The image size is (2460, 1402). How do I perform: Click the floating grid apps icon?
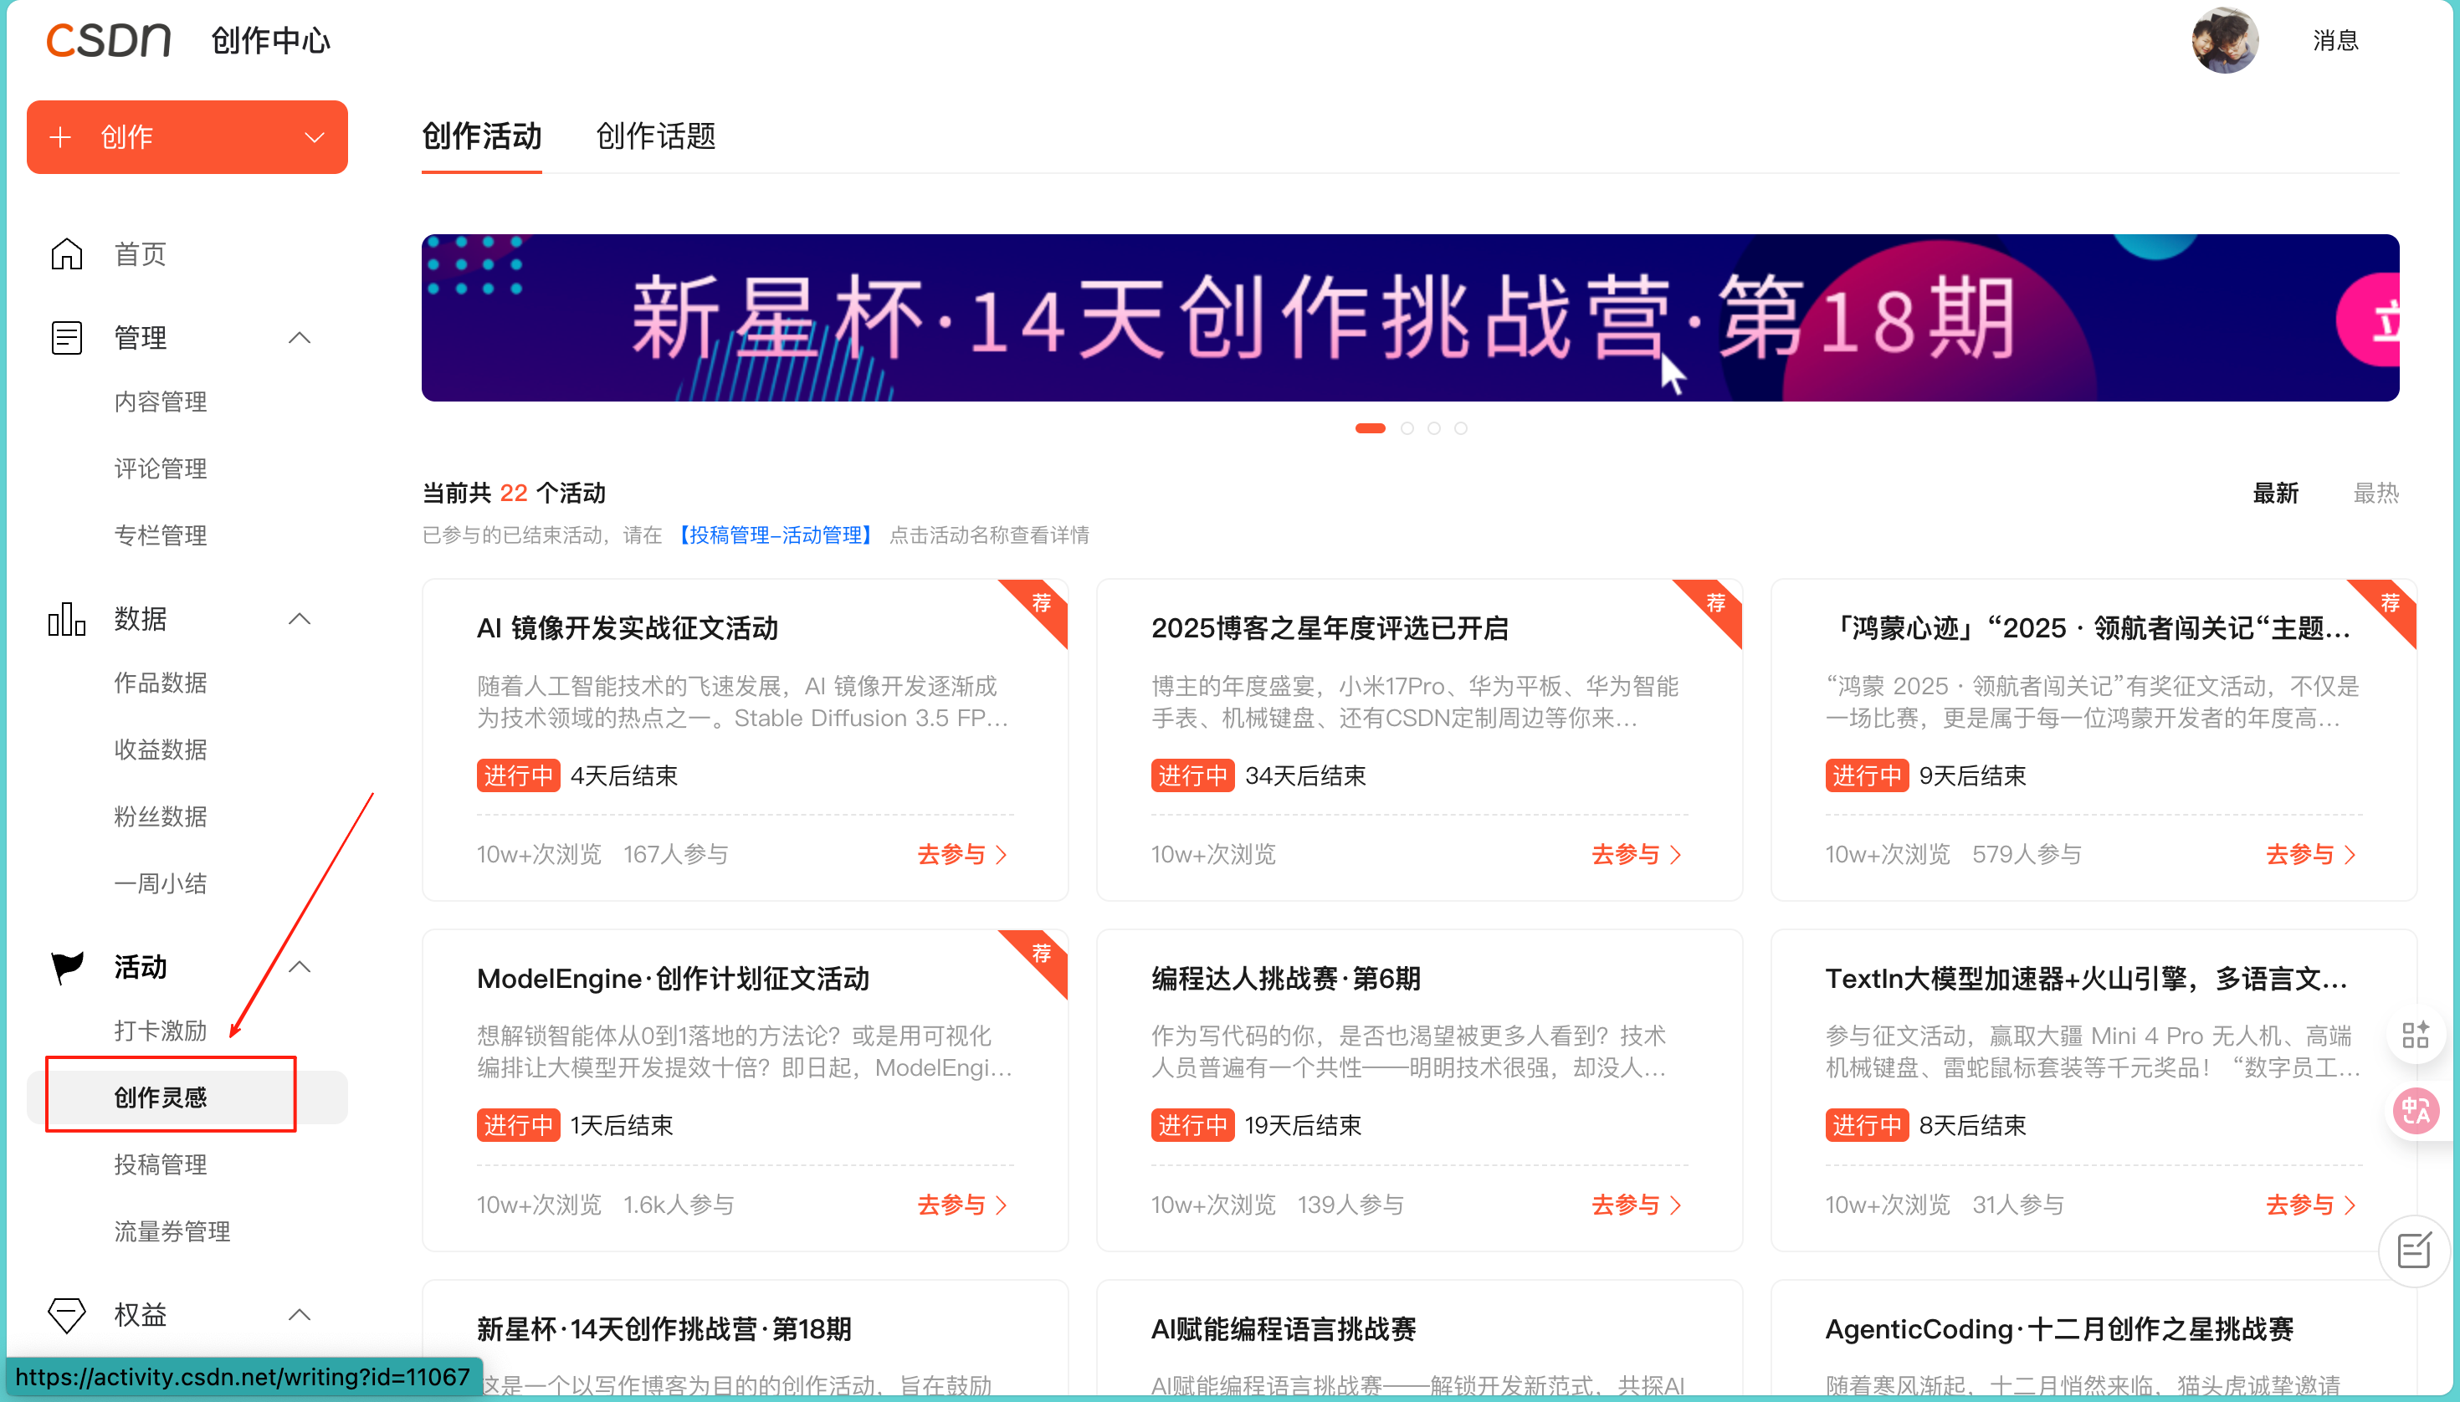point(2416,1035)
